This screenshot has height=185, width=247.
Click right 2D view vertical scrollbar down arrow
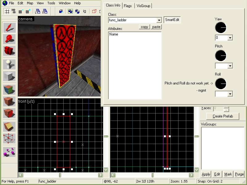(x=196, y=170)
